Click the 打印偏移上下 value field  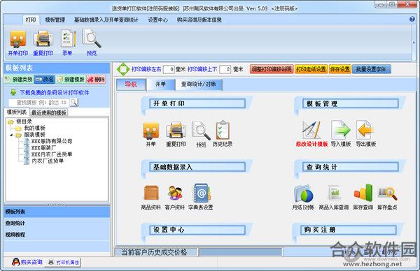[x=225, y=69]
